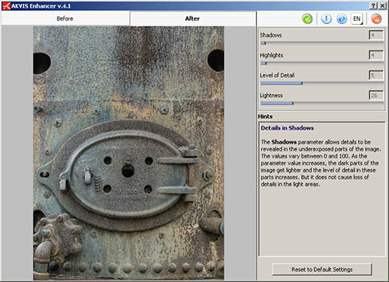Reset to Default Settings button
389x282 pixels.
click(x=322, y=270)
